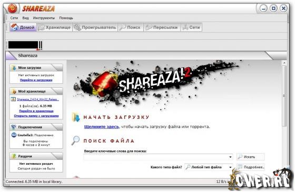
Task: Click the 'Нет активных загрузок' text
Action: tap(36, 75)
